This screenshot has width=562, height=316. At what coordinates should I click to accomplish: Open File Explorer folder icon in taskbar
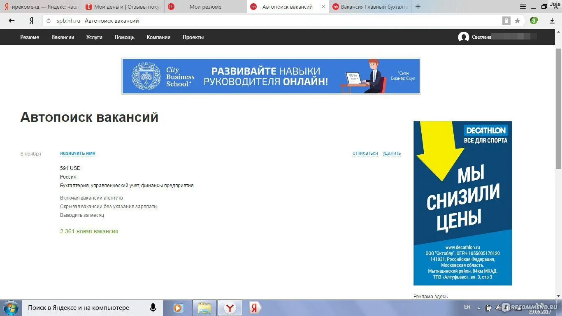(x=204, y=308)
